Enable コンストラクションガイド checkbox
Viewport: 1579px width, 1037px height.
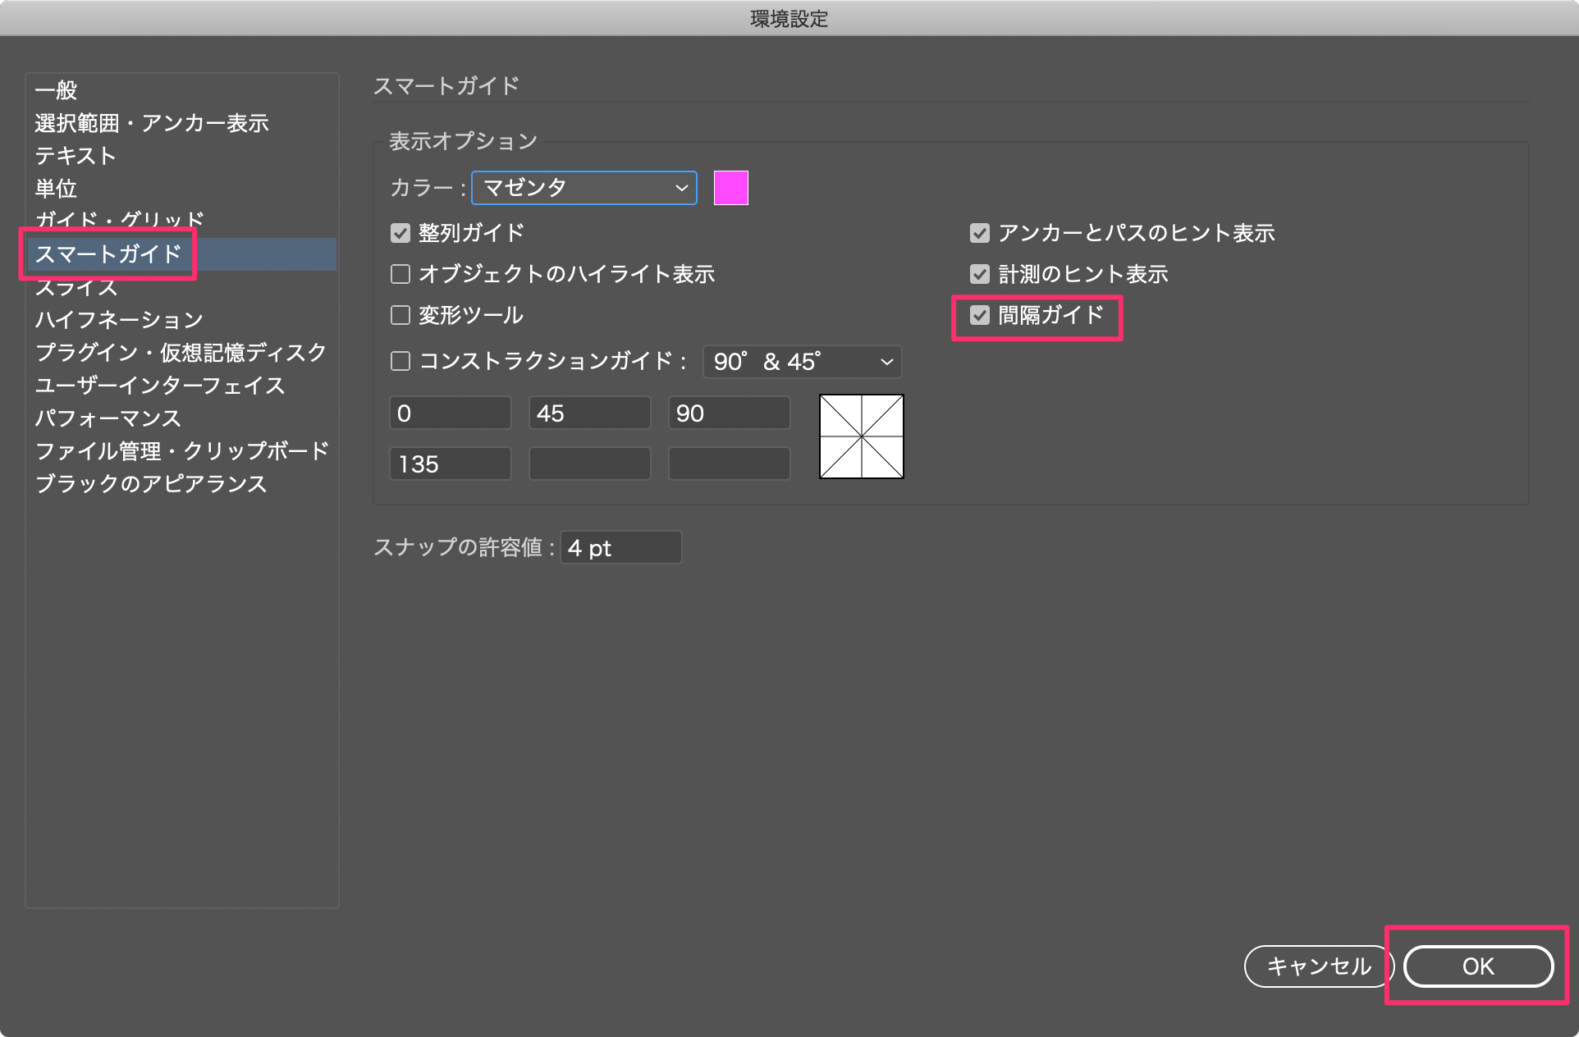[x=400, y=361]
